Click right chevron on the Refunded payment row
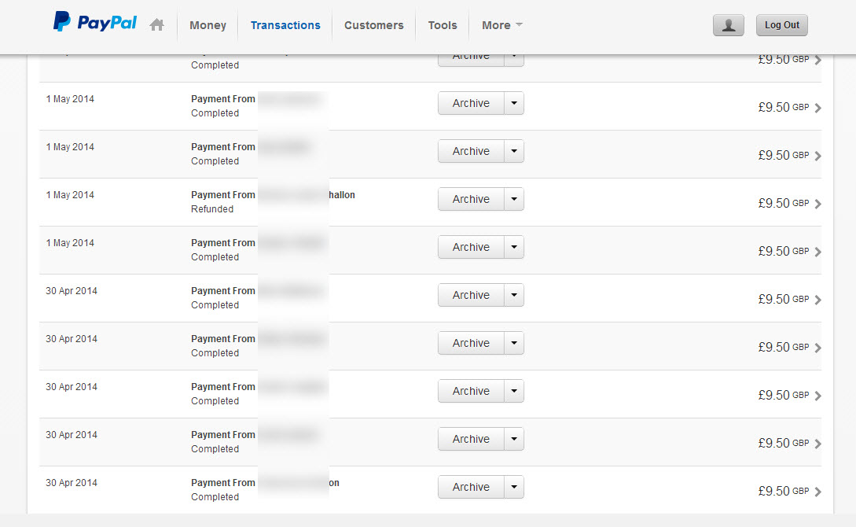Viewport: 856px width, 527px height. point(818,204)
